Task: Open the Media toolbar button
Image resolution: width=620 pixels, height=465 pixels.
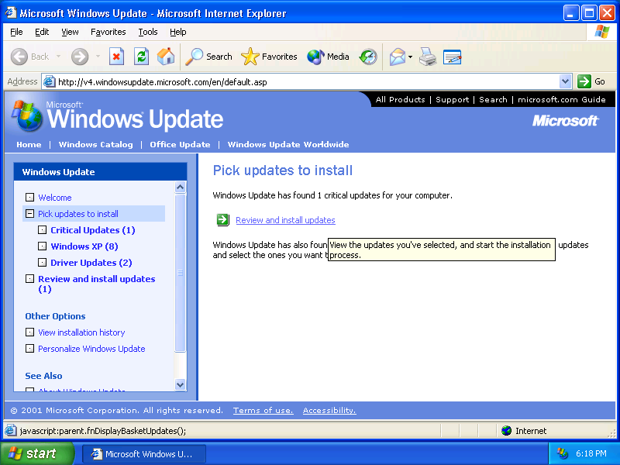Action: tap(328, 57)
